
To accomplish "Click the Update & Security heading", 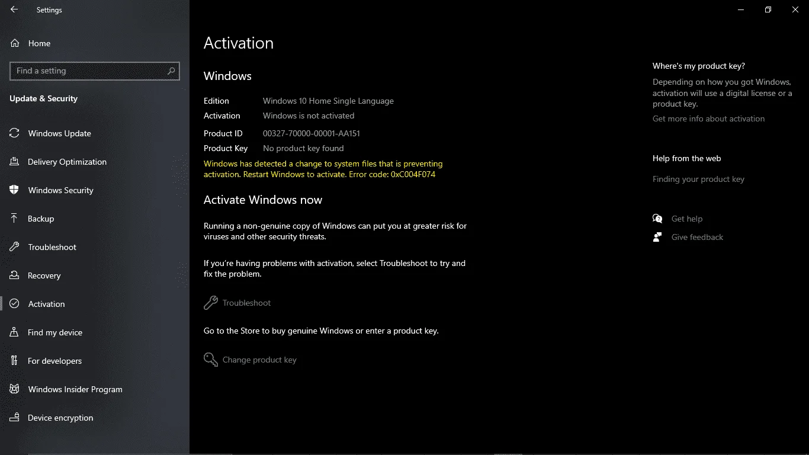I will coord(44,98).
